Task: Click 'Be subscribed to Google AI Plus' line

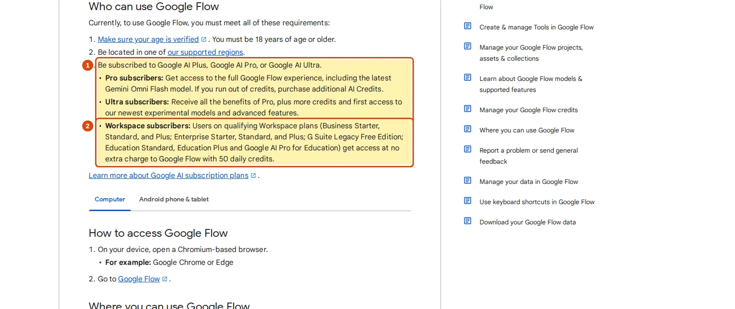Action: click(x=209, y=65)
